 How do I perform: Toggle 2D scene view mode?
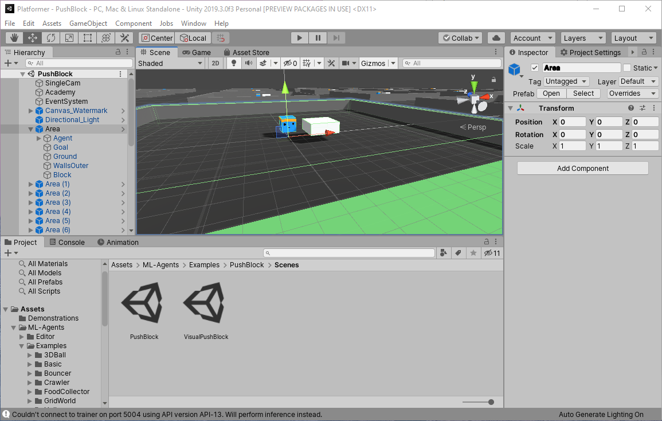[216, 64]
